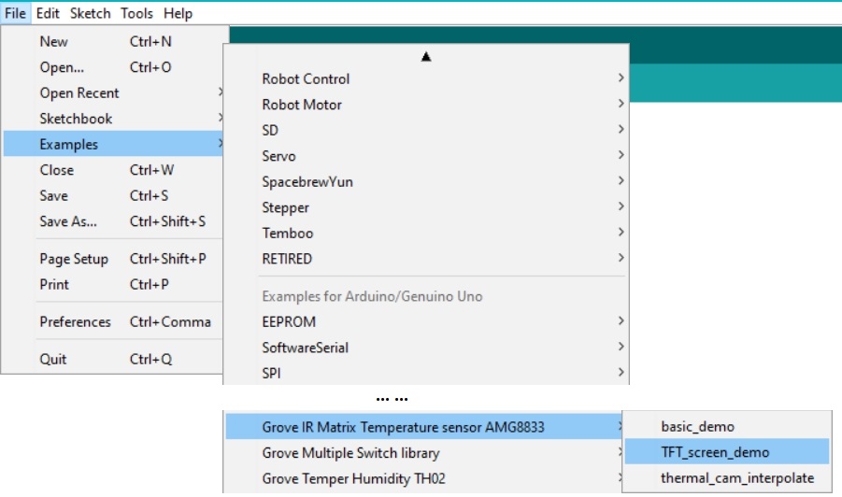The image size is (842, 497).
Task: Select Save As... in the File menu
Action: [x=113, y=221]
